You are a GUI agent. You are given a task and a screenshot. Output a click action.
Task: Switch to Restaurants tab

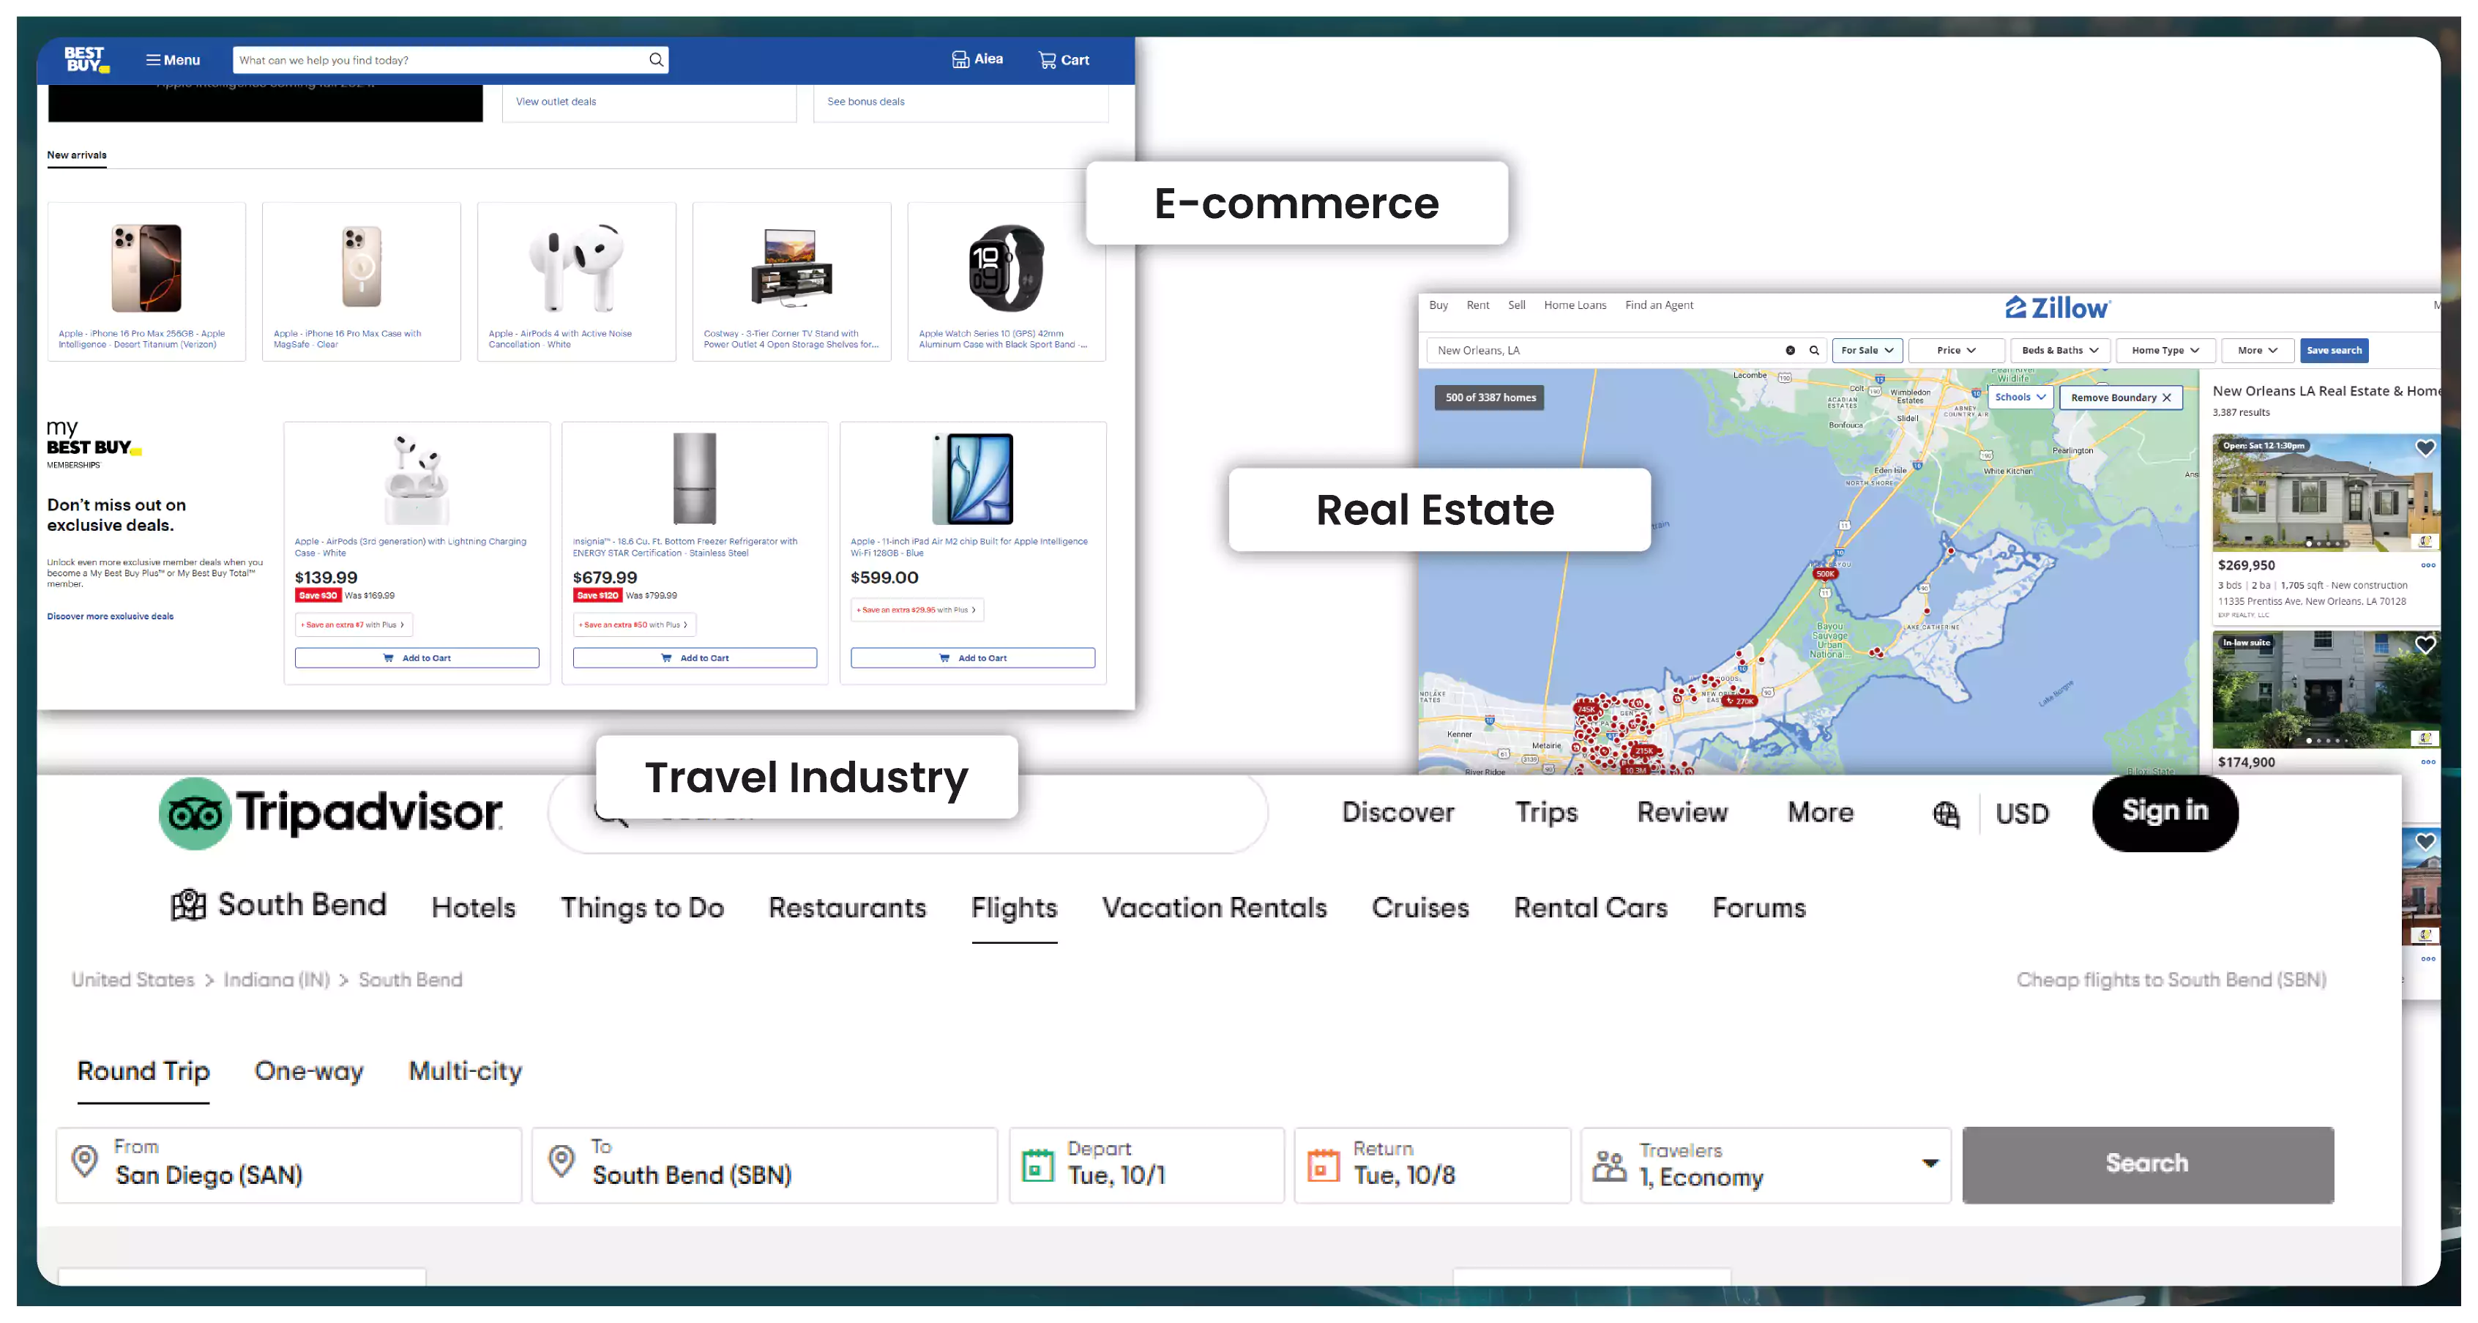point(848,909)
